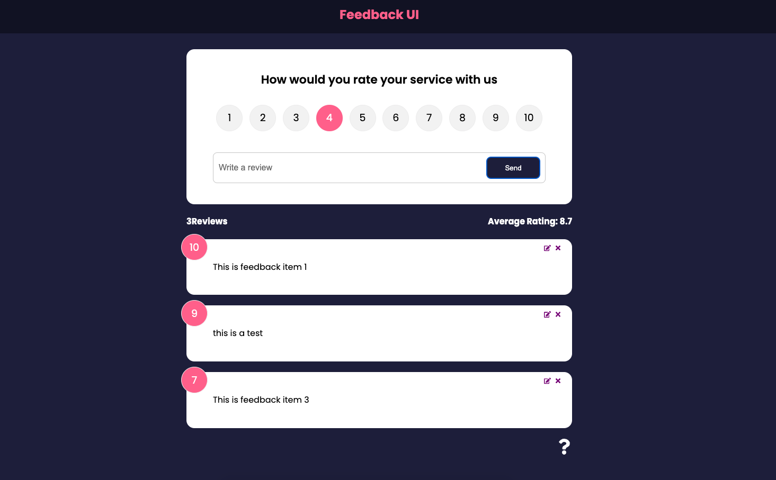Click the 'Average Rating: 8.7' text
This screenshot has height=480, width=776.
(x=530, y=221)
